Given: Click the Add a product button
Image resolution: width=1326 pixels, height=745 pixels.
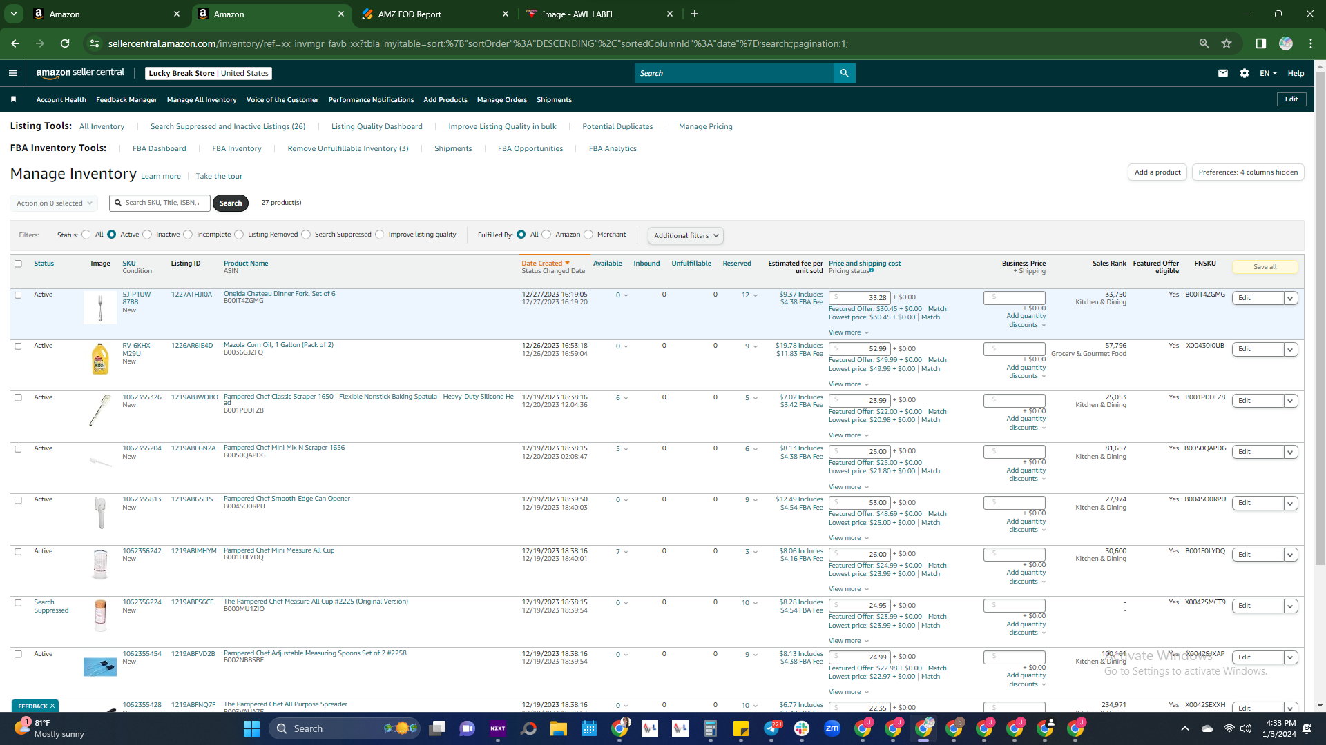Looking at the screenshot, I should point(1157,172).
